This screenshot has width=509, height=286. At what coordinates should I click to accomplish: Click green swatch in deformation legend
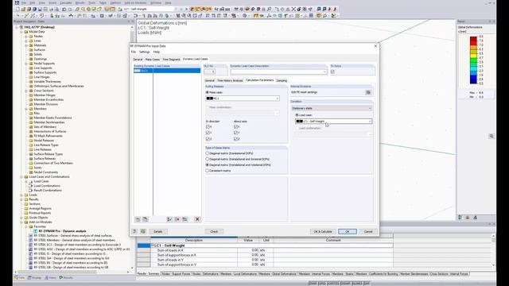coord(473,60)
